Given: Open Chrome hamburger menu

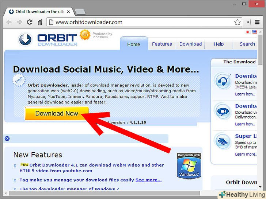Looking at the screenshot, I should coord(257,22).
